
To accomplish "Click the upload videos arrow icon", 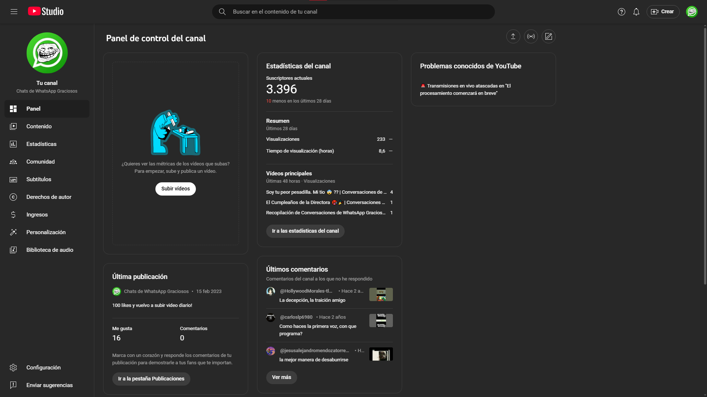I will click(x=513, y=36).
